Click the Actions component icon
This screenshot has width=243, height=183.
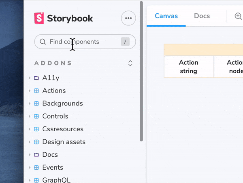(36, 90)
